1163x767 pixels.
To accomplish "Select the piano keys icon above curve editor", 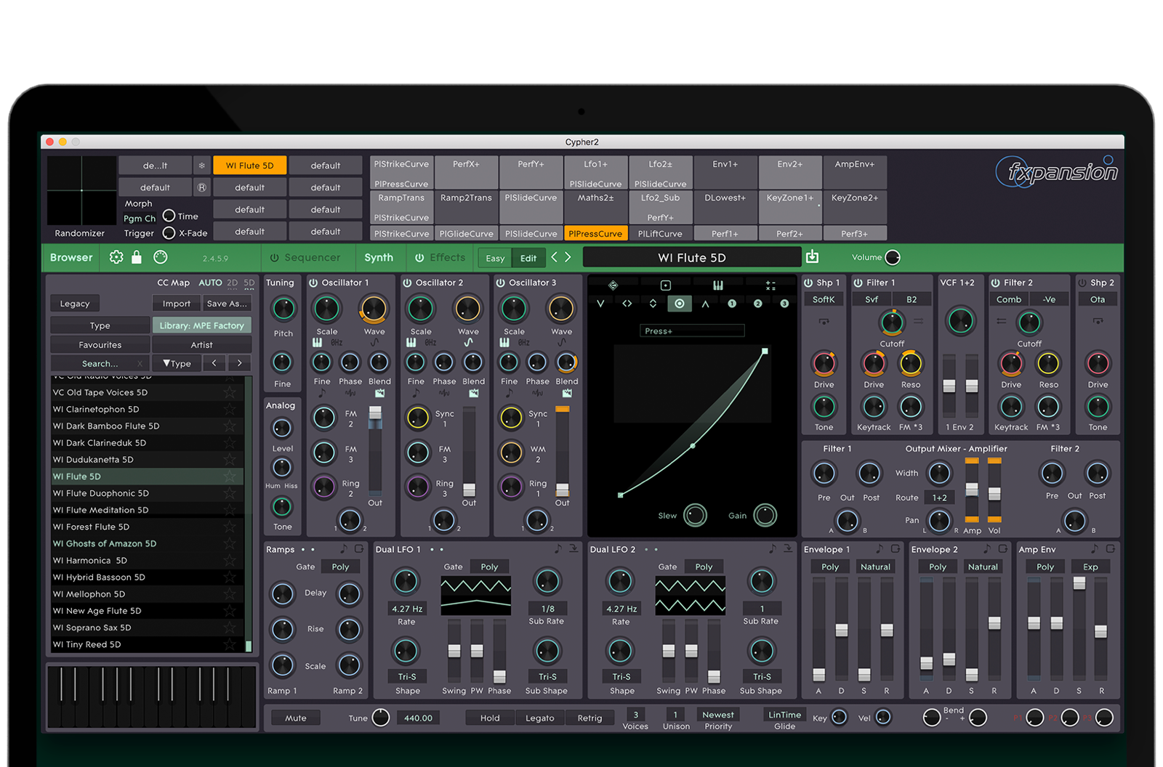I will point(717,285).
